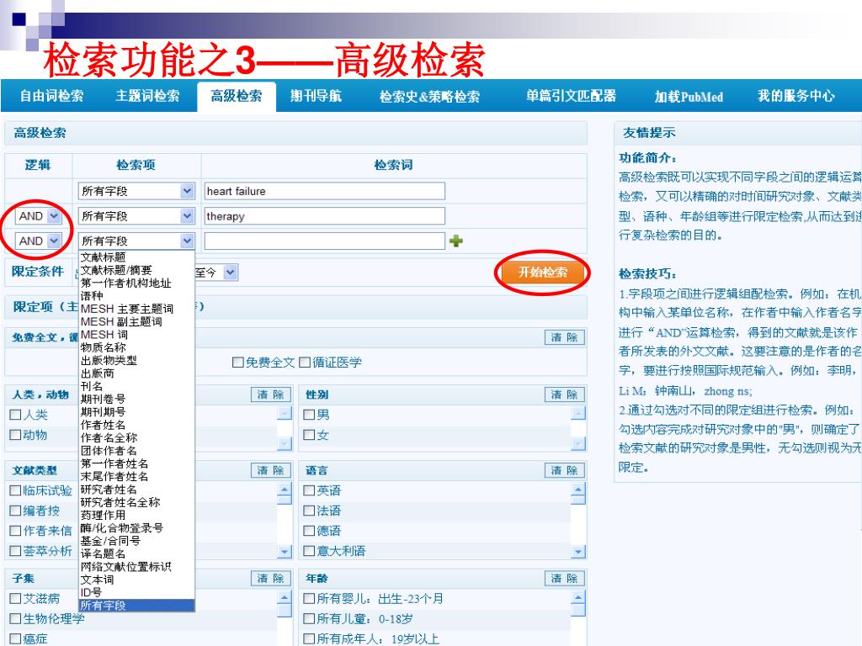Click the 开始检索 button
This screenshot has width=862, height=646.
click(543, 272)
